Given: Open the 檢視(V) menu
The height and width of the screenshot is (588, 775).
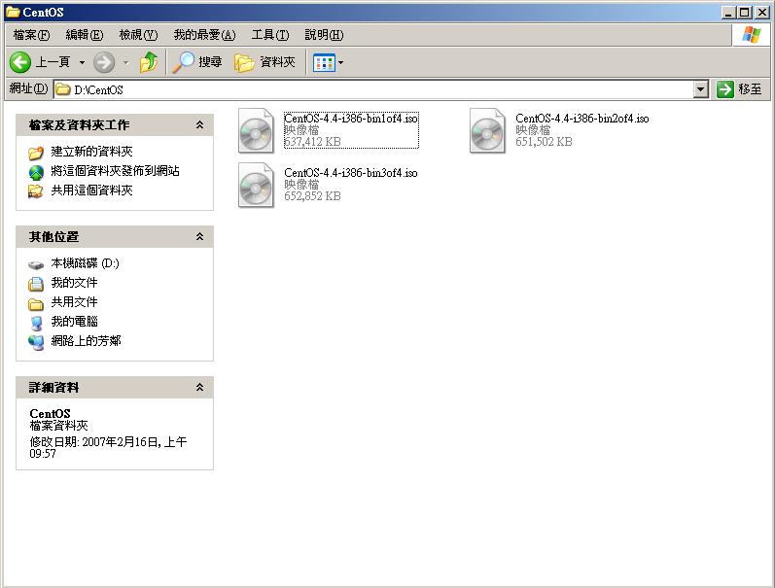Looking at the screenshot, I should coord(138,35).
